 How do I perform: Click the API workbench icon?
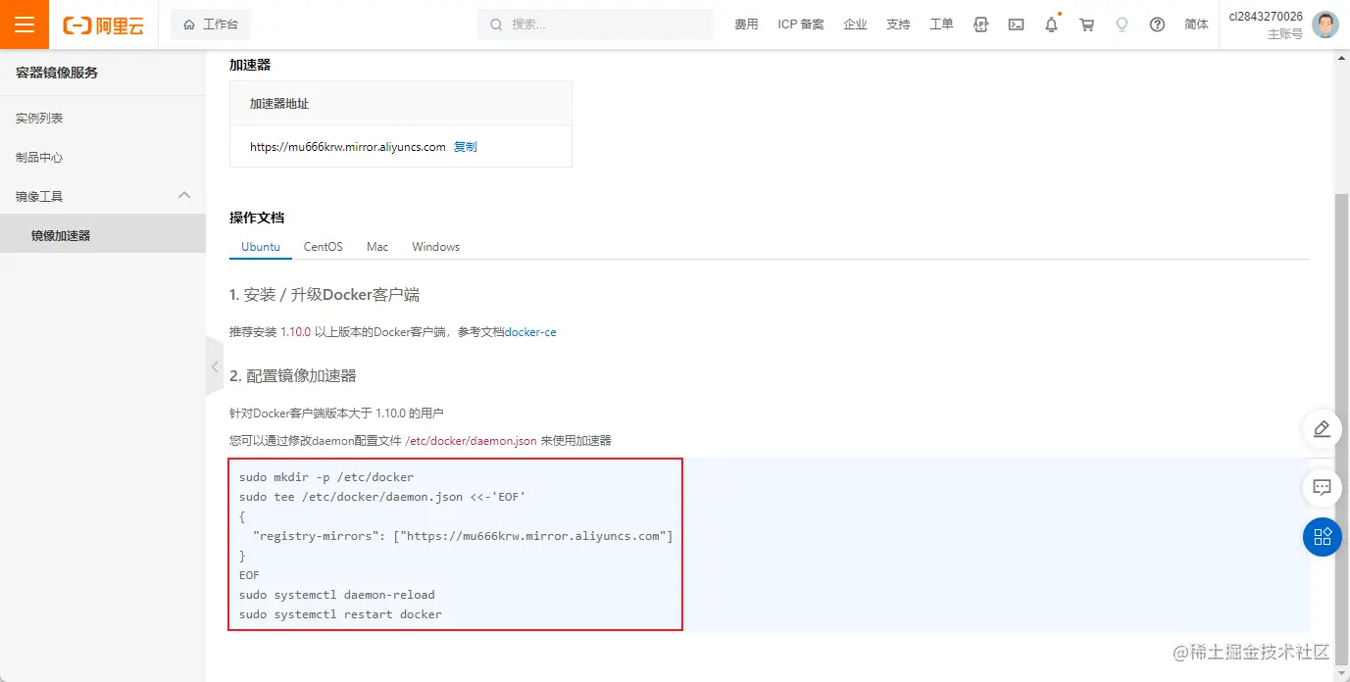click(x=980, y=24)
